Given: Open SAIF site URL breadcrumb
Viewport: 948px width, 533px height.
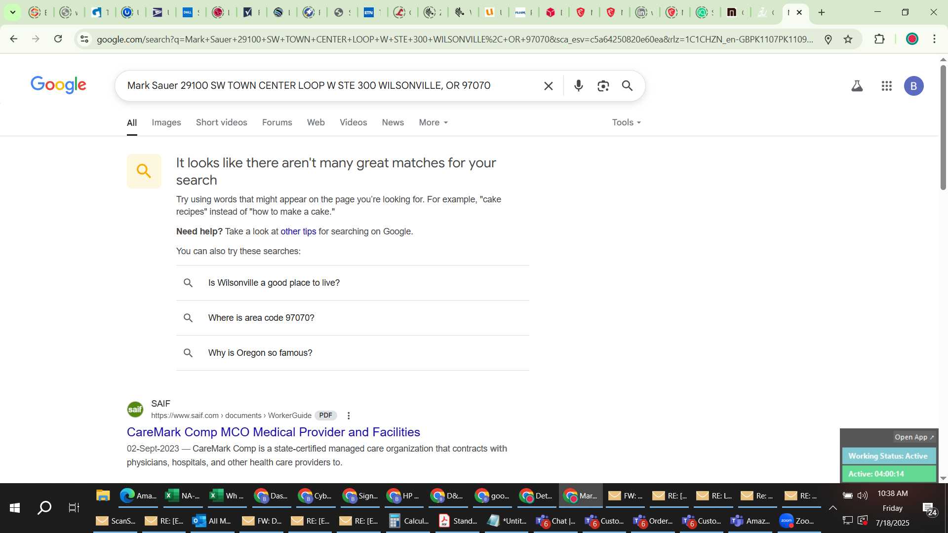Looking at the screenshot, I should point(231,416).
